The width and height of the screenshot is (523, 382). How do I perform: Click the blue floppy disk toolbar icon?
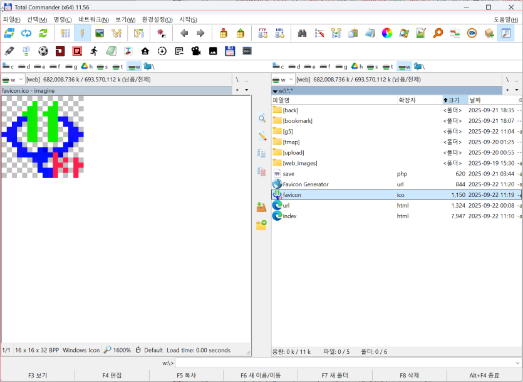tap(230, 51)
